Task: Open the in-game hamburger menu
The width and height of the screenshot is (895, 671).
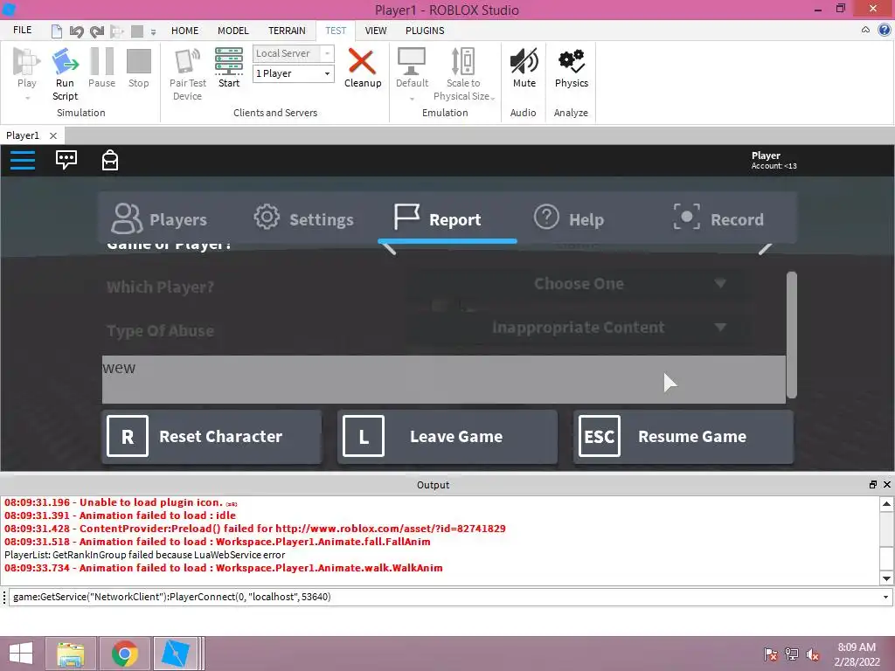Action: click(x=23, y=161)
